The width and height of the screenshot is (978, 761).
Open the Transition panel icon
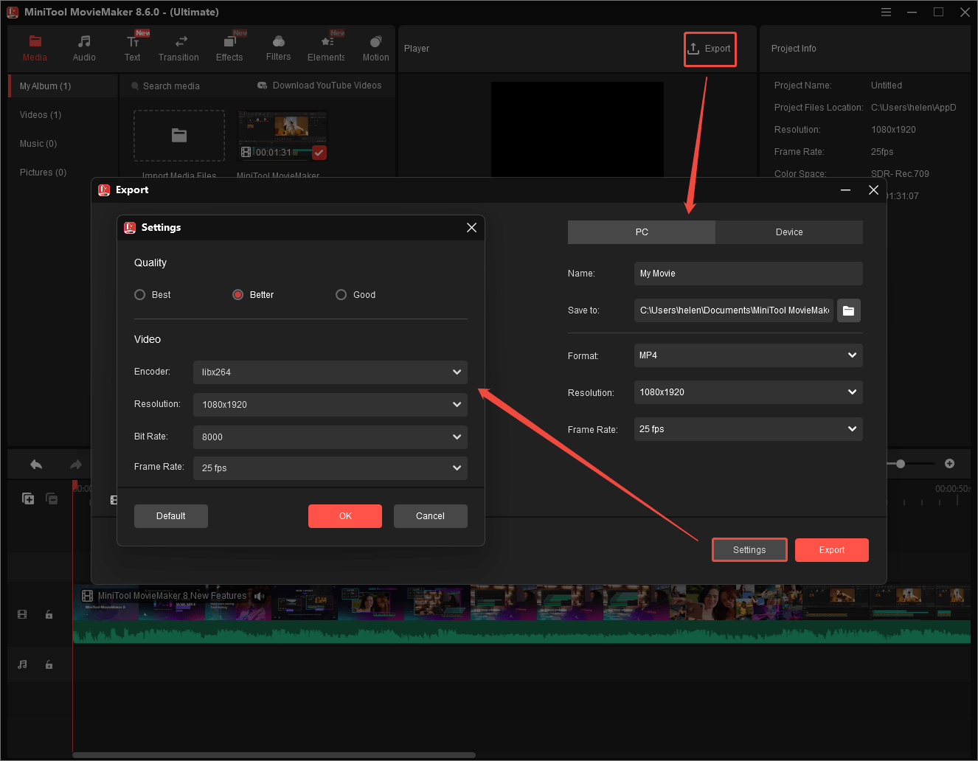pyautogui.click(x=181, y=42)
